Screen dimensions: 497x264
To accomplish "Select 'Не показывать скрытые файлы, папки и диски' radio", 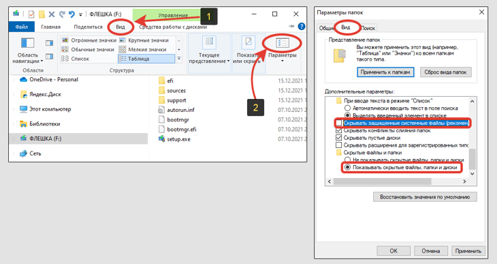I will tap(347, 160).
